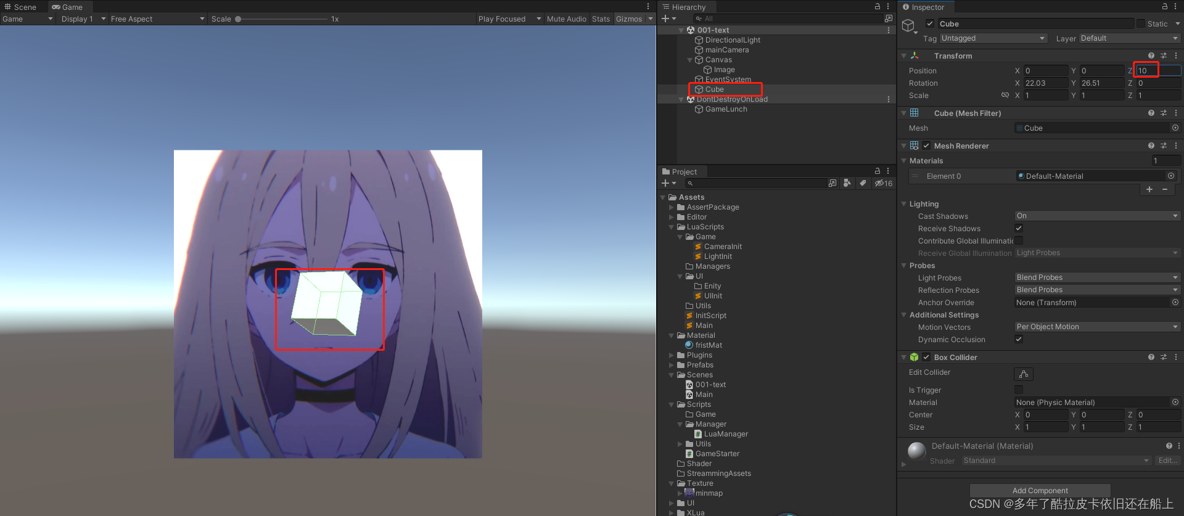The image size is (1184, 516).
Task: Add a material element with plus
Action: pyautogui.click(x=1149, y=189)
